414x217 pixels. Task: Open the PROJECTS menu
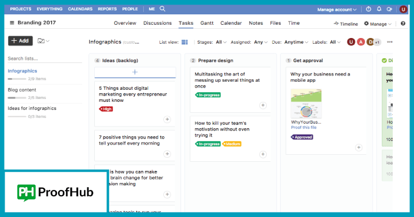click(x=21, y=9)
